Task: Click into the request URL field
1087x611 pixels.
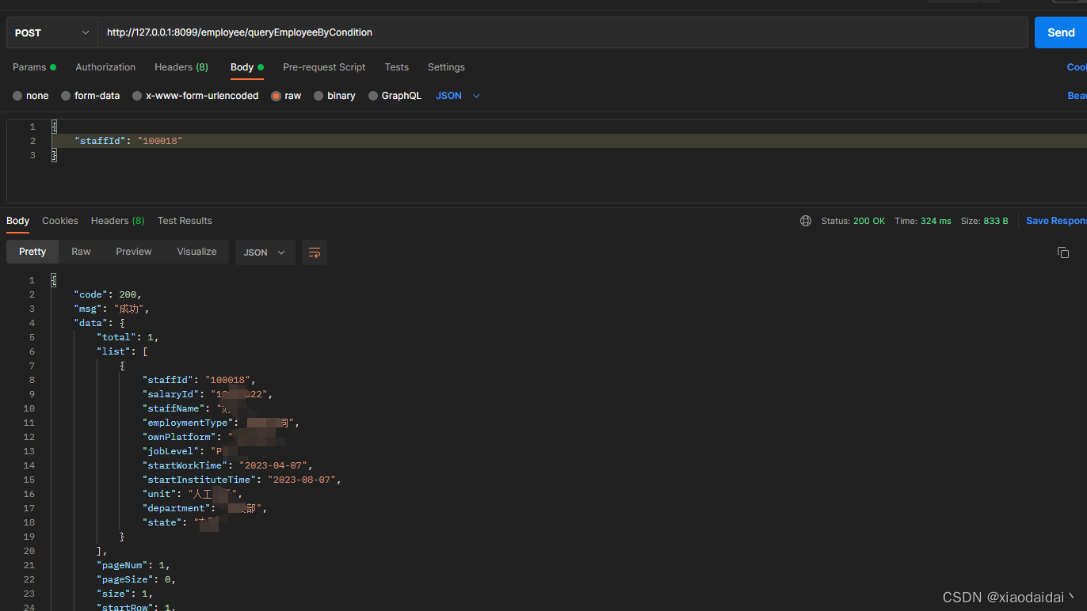Action: pos(563,32)
